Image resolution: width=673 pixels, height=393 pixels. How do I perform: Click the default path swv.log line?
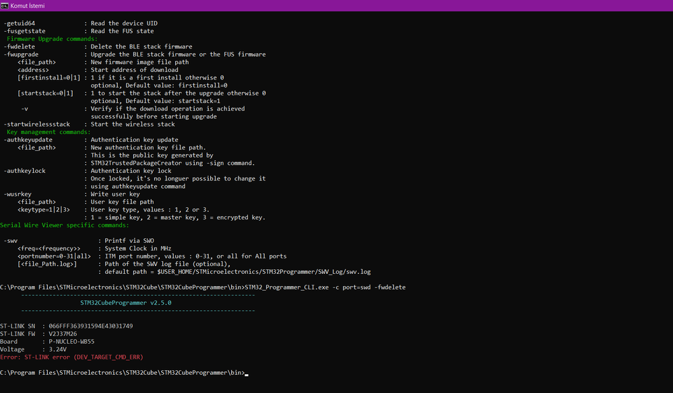click(x=234, y=272)
